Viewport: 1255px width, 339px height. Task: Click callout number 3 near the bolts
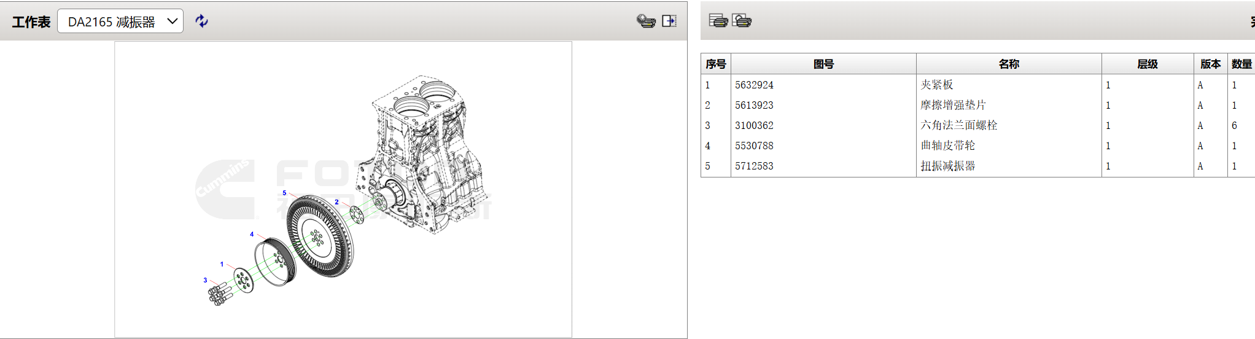205,280
